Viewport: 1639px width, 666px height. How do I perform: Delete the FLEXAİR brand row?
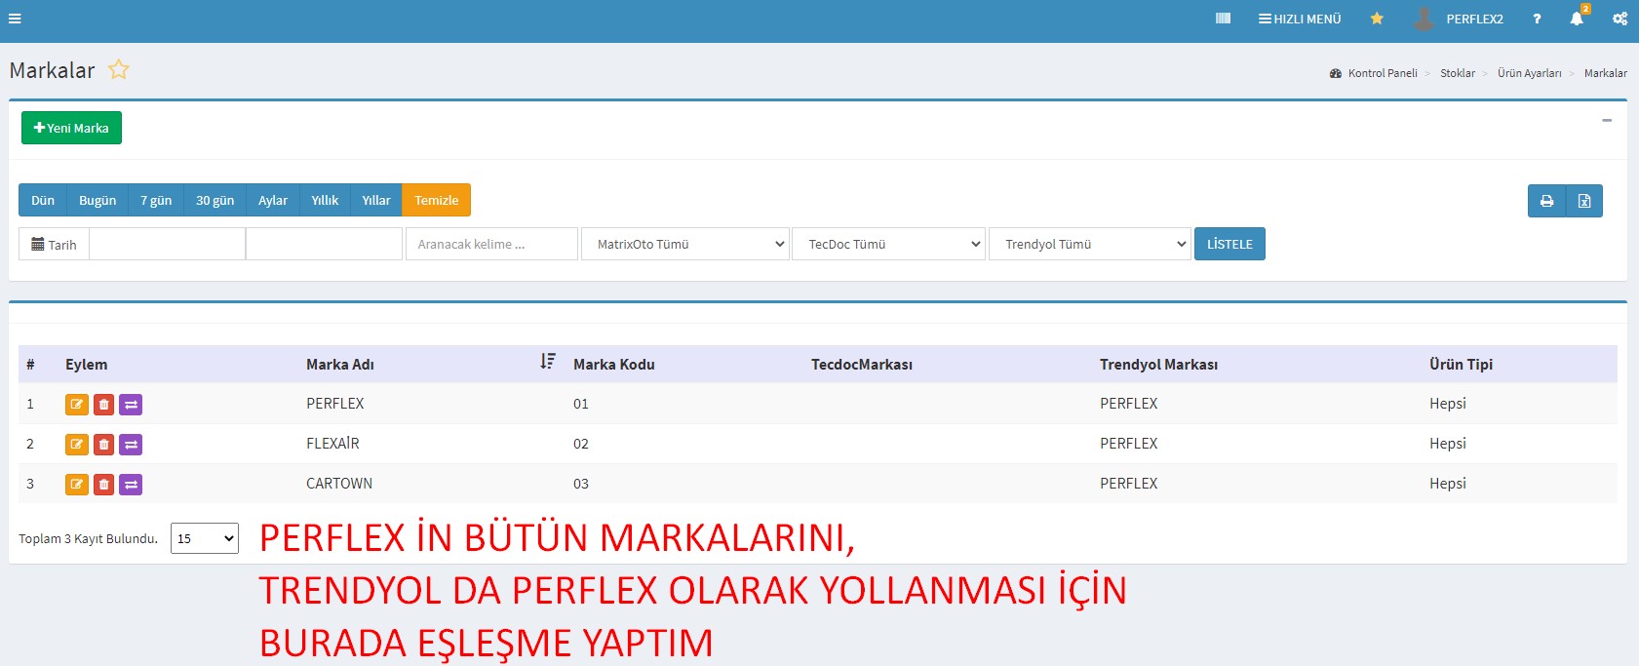pos(104,445)
